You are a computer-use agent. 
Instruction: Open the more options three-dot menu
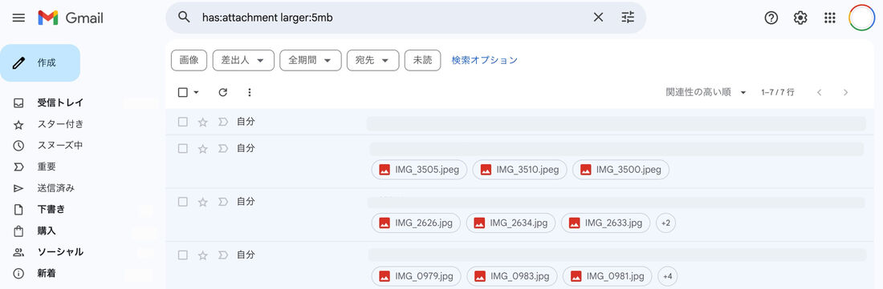point(250,93)
